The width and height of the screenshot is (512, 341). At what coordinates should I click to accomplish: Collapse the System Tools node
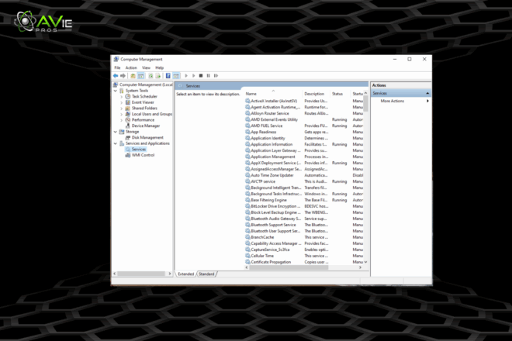116,91
